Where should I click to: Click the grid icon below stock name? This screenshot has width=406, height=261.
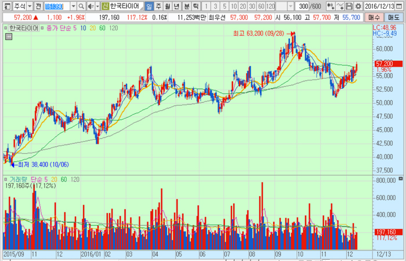(x=8, y=37)
